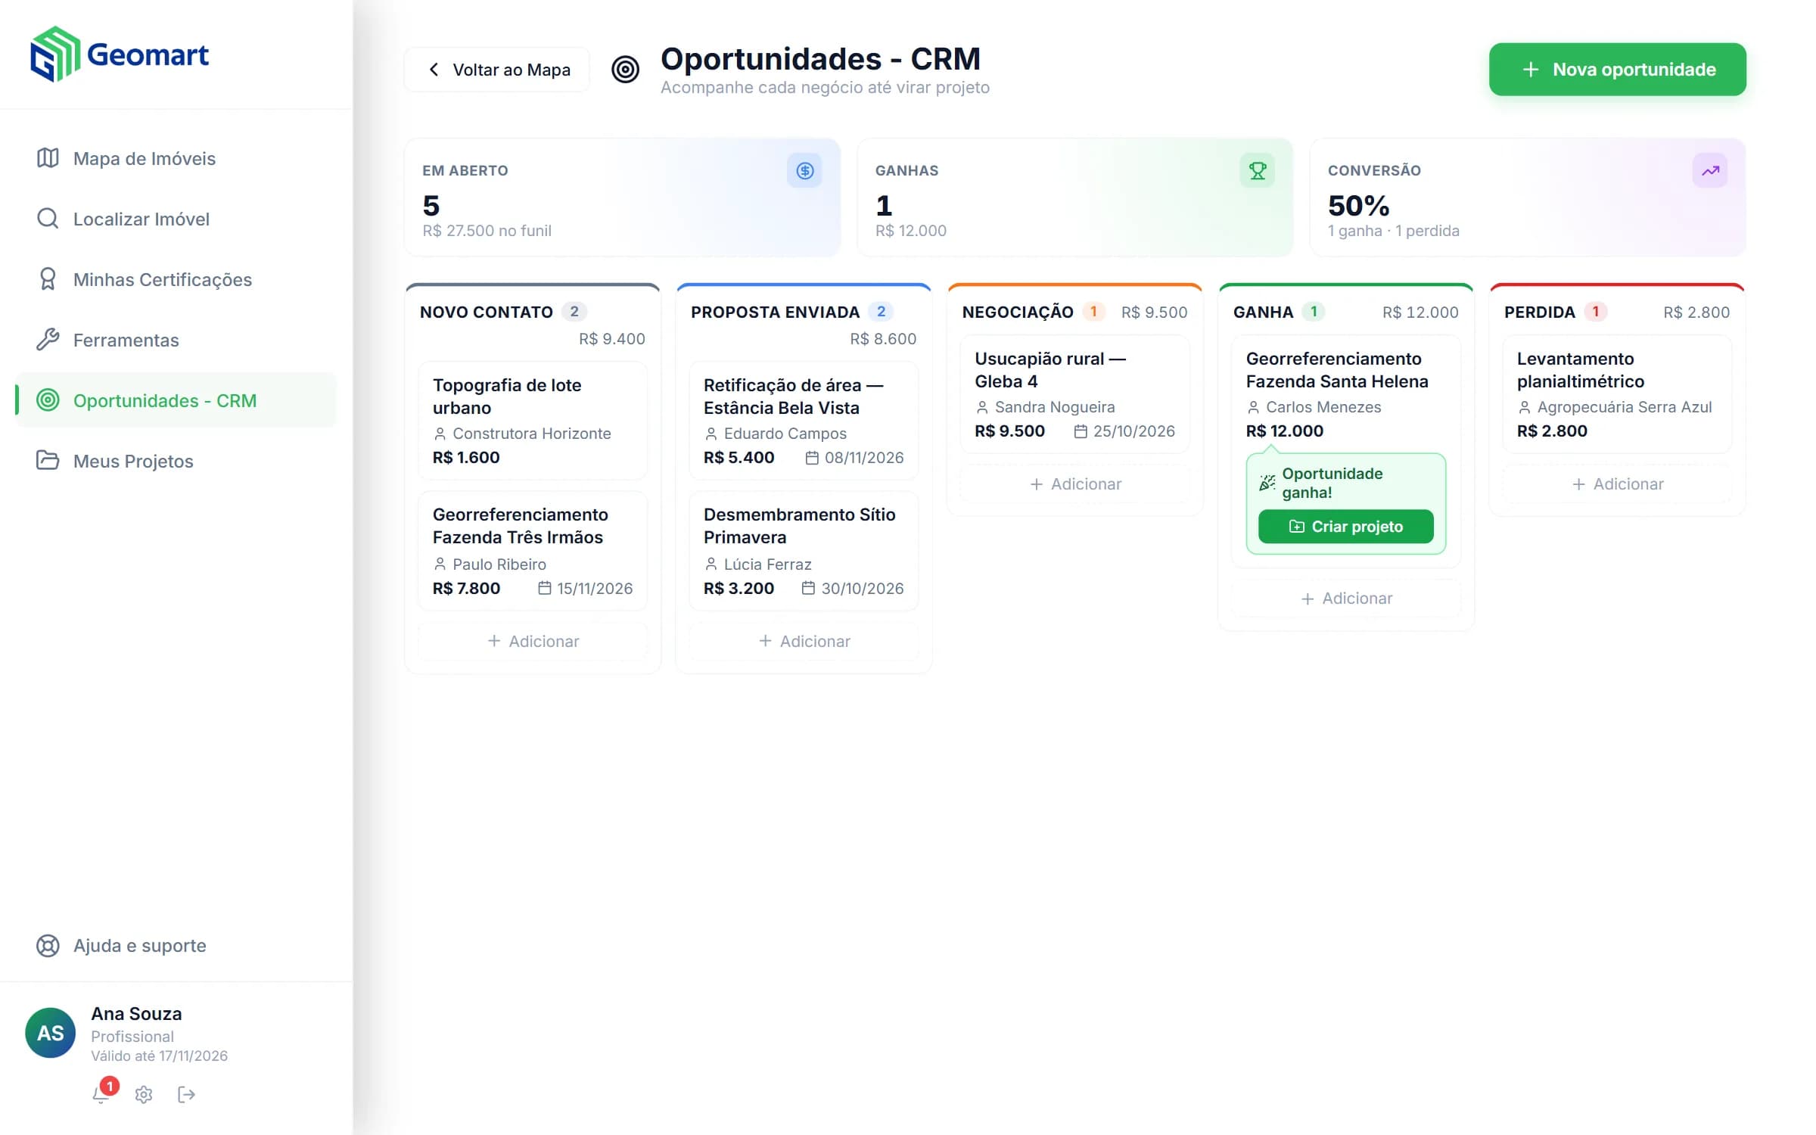The image size is (1816, 1135).
Task: Click Oportunidades - CRM target icon in sidebar
Action: (48, 400)
